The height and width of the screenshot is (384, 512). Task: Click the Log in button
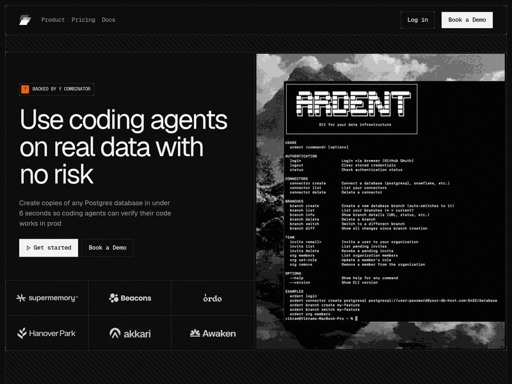click(x=417, y=20)
